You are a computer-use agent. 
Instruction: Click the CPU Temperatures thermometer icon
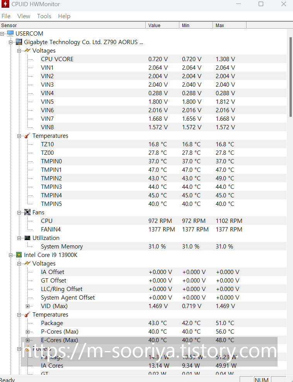coord(27,315)
